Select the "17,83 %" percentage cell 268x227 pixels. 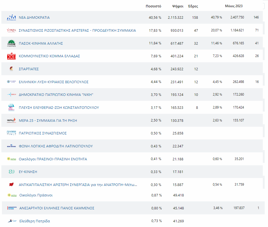click(x=155, y=31)
